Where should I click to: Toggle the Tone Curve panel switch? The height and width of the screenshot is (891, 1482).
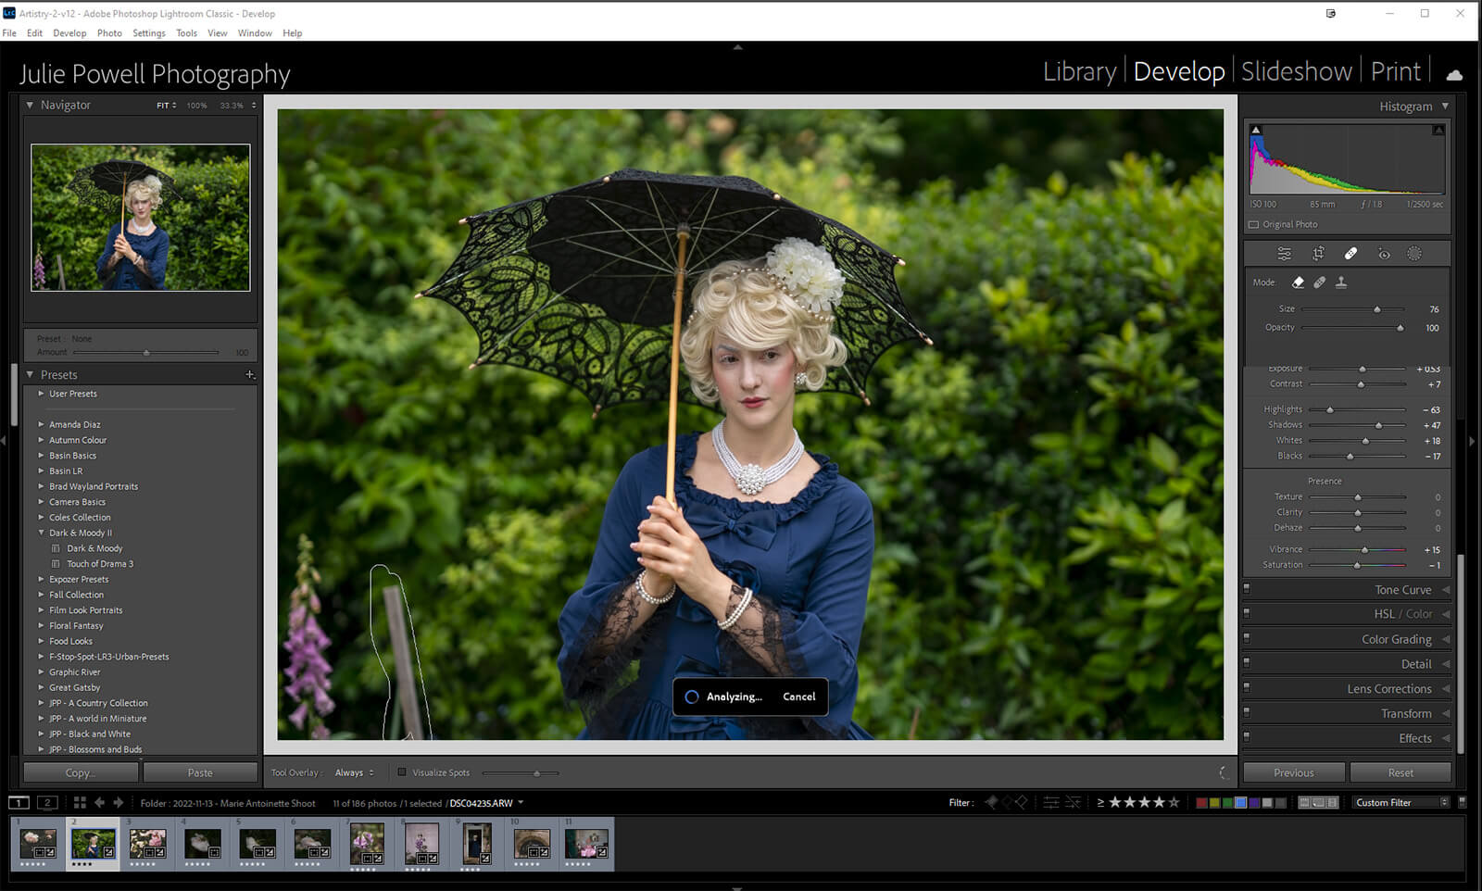click(1247, 588)
